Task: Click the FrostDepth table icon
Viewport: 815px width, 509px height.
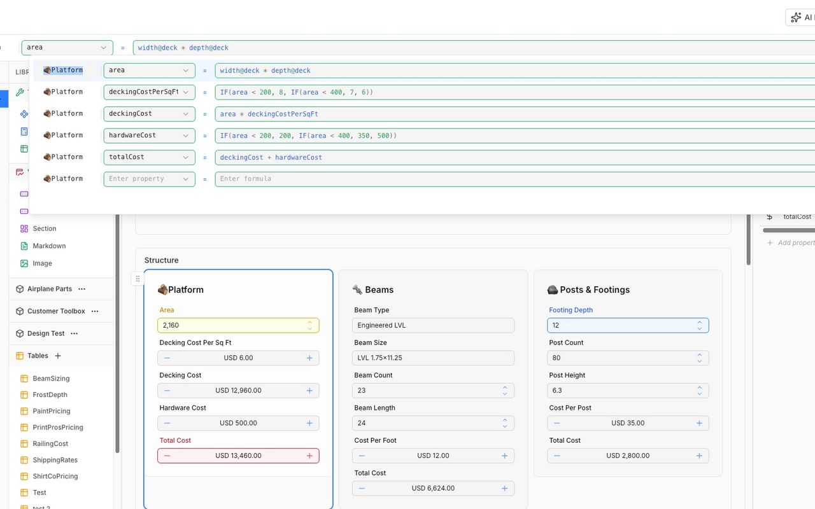Action: tap(24, 395)
